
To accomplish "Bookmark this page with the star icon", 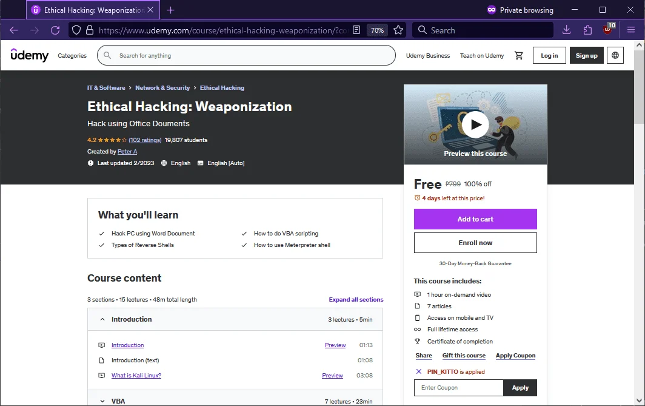I will point(398,30).
